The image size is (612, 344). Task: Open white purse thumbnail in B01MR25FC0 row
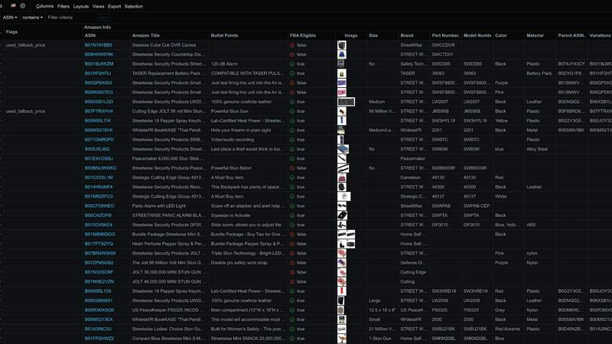coord(343,196)
